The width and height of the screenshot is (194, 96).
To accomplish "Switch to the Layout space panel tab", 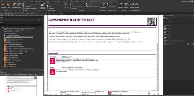I will [22, 15].
